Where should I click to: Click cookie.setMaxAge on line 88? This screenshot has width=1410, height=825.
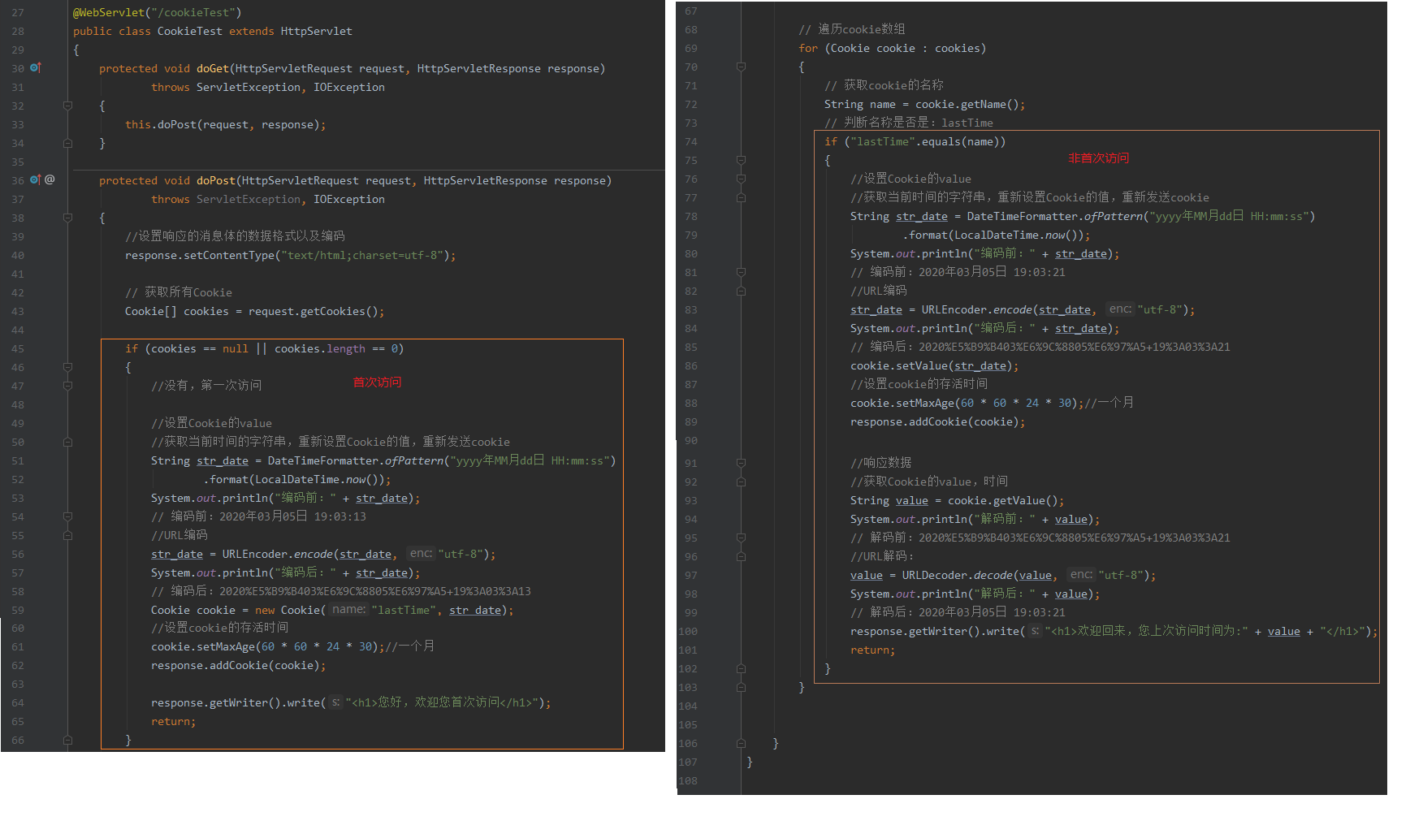tap(902, 403)
